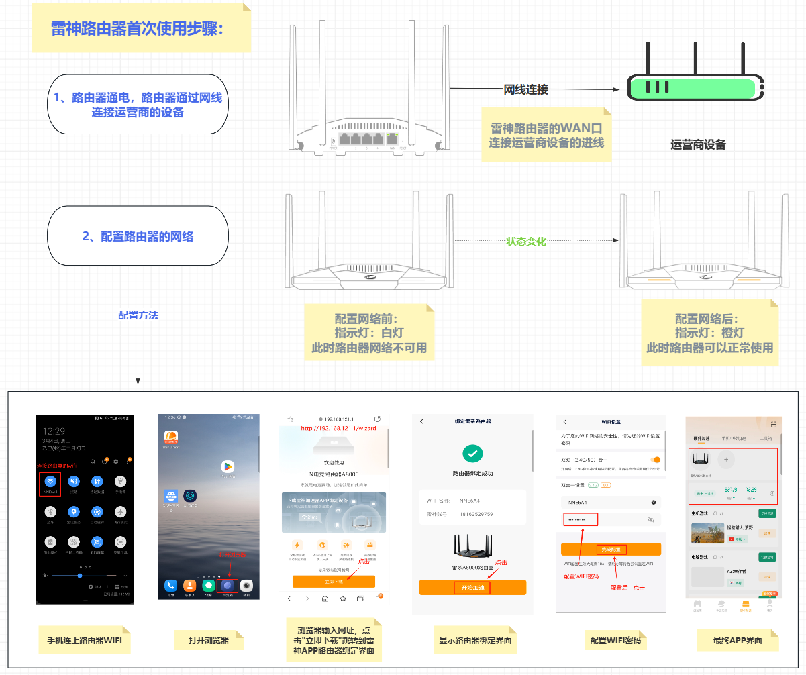Toggle the auto-rotate quick-settings tile
Viewport: 806px width, 675px height.
pos(97,511)
